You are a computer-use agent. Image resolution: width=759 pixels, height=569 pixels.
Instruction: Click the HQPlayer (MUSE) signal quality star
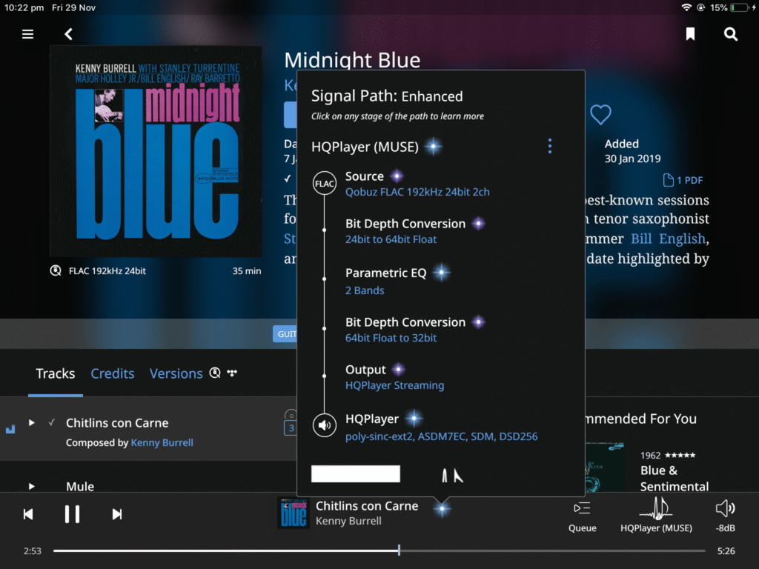tap(433, 146)
